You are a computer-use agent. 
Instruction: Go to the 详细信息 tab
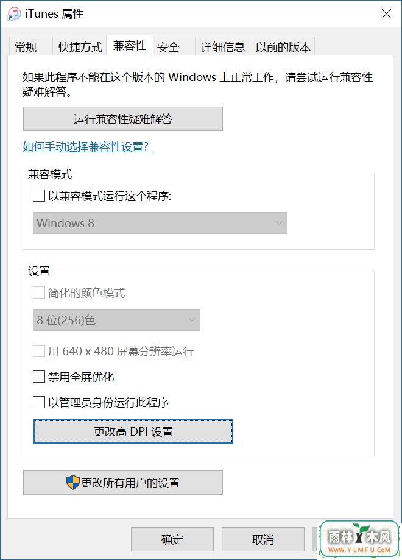coord(222,47)
